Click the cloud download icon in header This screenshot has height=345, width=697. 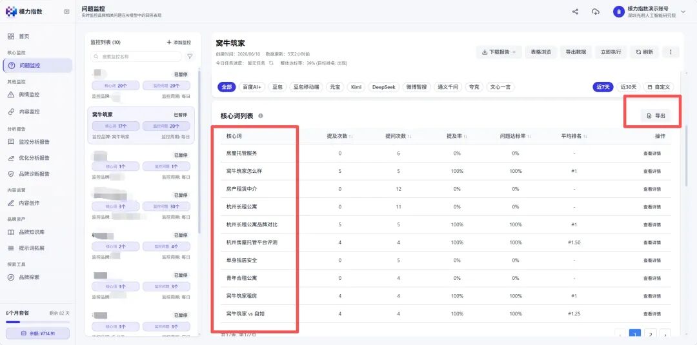[x=596, y=12]
